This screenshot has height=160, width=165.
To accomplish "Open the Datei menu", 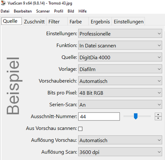I will pyautogui.click(x=5, y=11).
